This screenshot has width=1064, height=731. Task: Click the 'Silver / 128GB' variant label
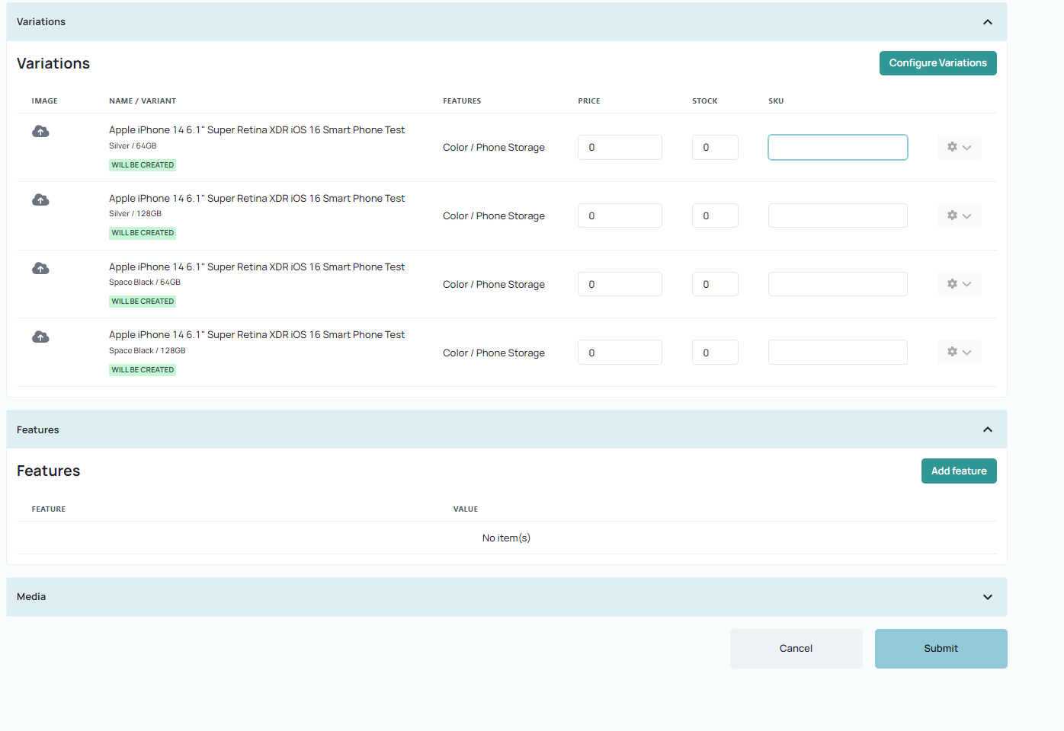point(135,214)
